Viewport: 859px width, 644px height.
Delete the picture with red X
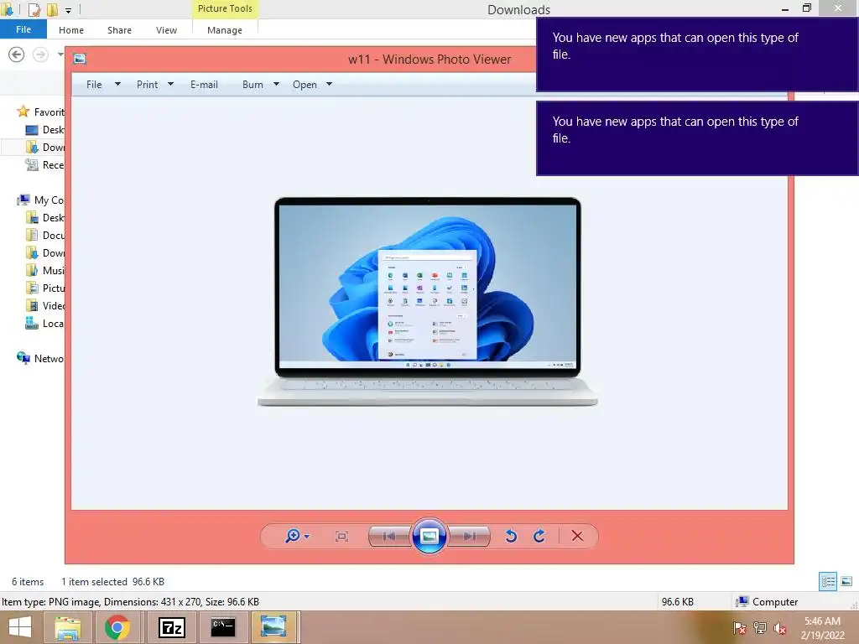click(577, 536)
